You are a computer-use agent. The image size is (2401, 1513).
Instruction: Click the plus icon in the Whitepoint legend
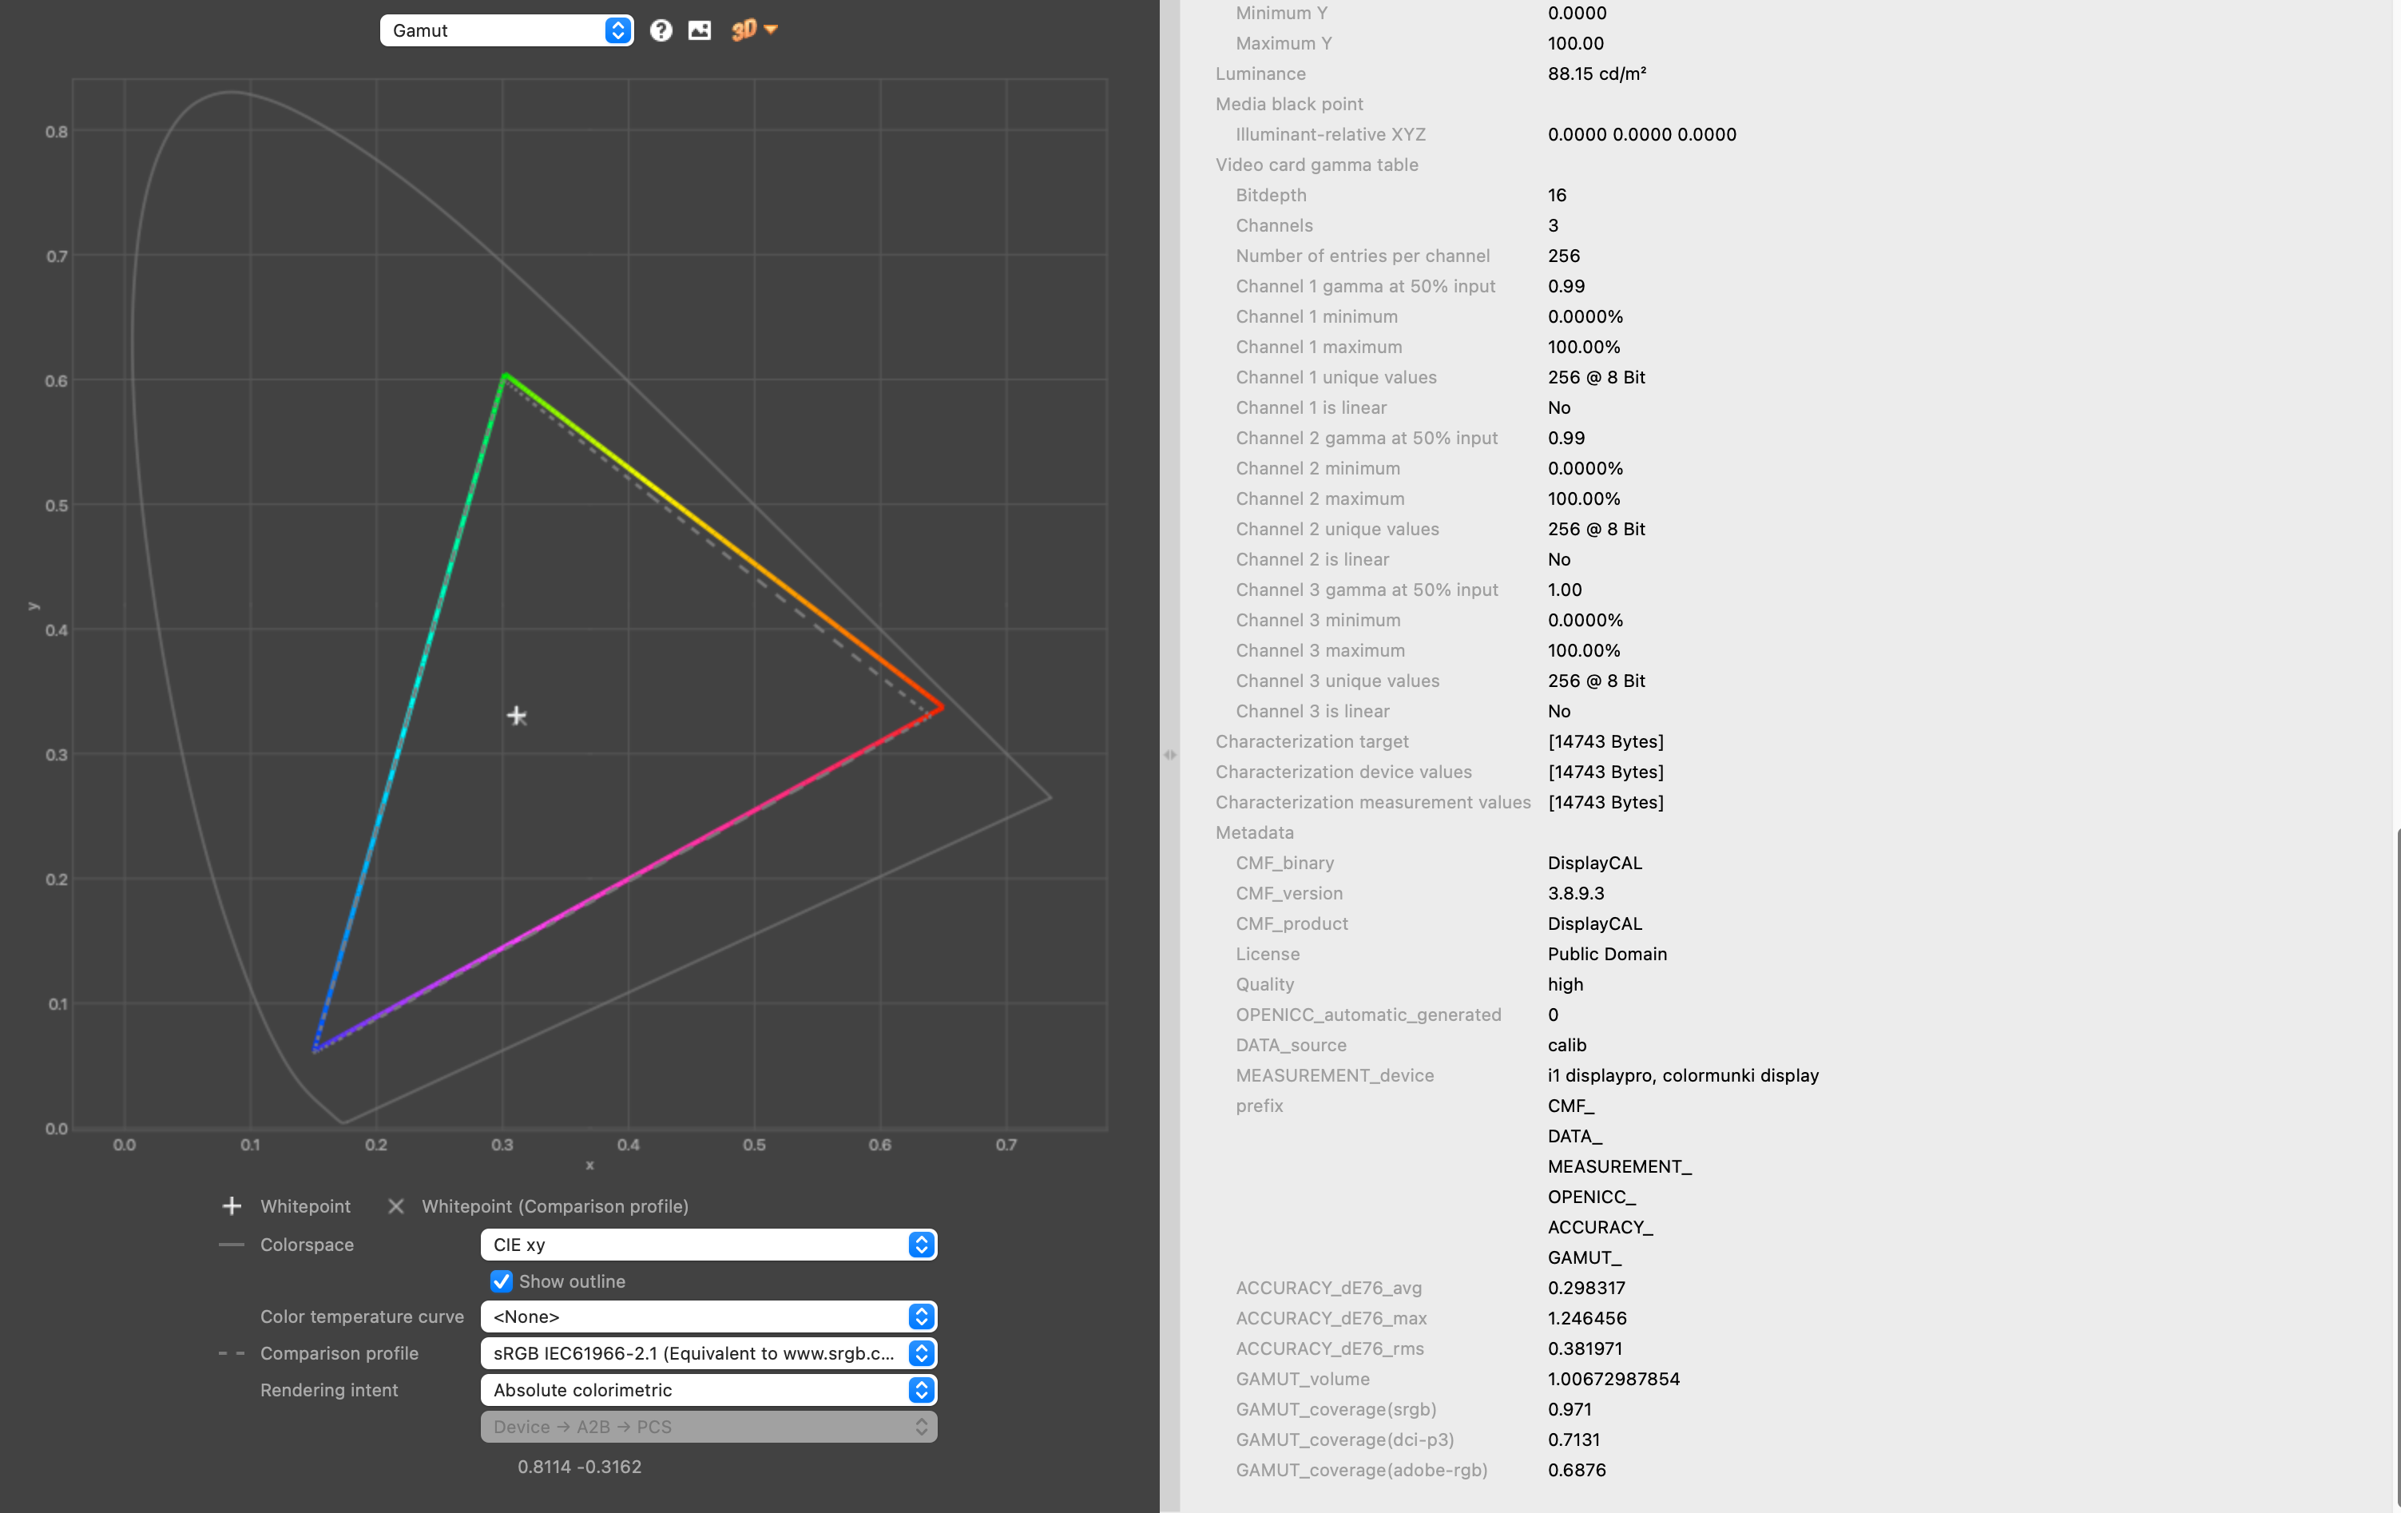(x=232, y=1205)
